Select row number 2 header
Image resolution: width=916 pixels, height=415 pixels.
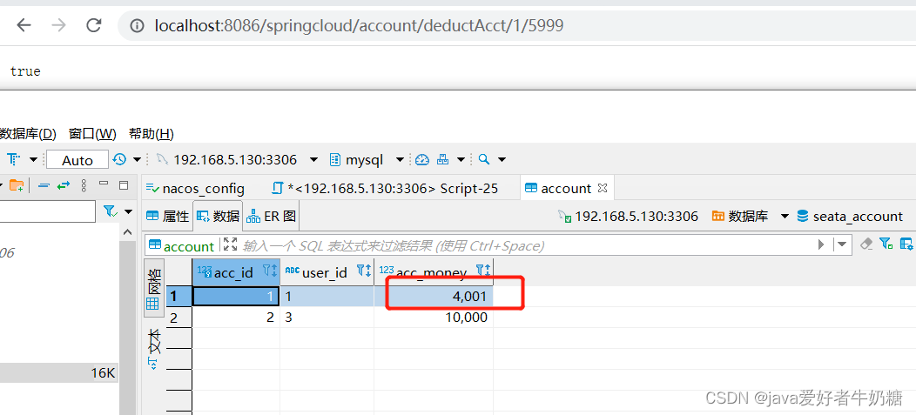point(178,318)
